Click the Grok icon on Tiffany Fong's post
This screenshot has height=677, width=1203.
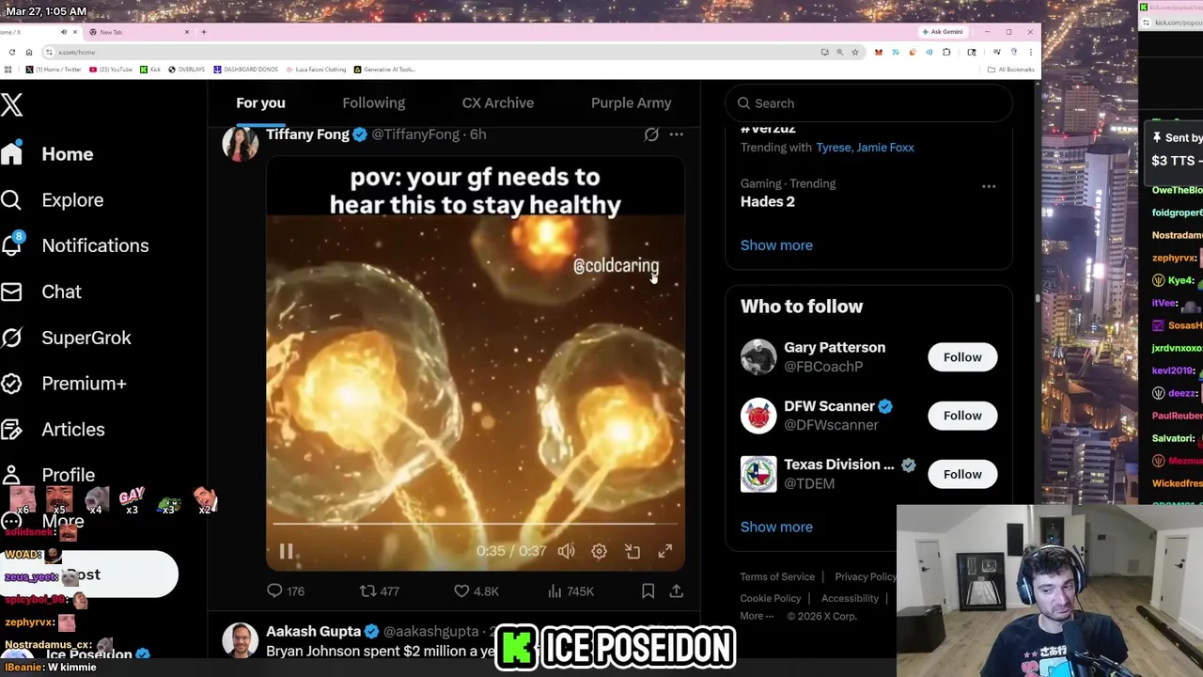[651, 134]
